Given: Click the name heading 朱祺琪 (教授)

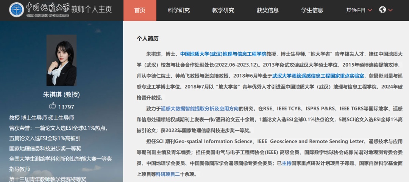Looking at the screenshot, I should coord(61,95).
